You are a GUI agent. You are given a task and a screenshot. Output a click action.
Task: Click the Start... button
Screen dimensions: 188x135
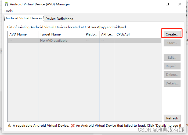tap(172, 43)
